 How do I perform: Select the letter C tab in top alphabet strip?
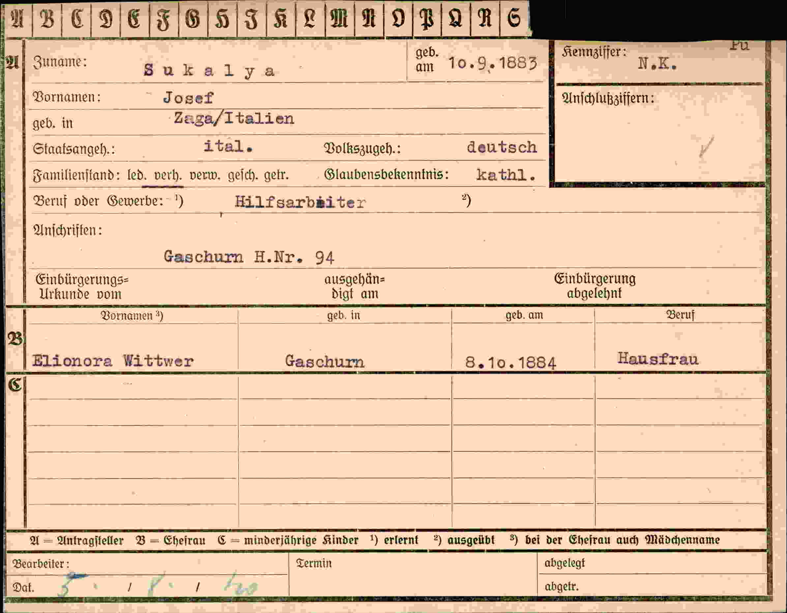pyautogui.click(x=76, y=19)
